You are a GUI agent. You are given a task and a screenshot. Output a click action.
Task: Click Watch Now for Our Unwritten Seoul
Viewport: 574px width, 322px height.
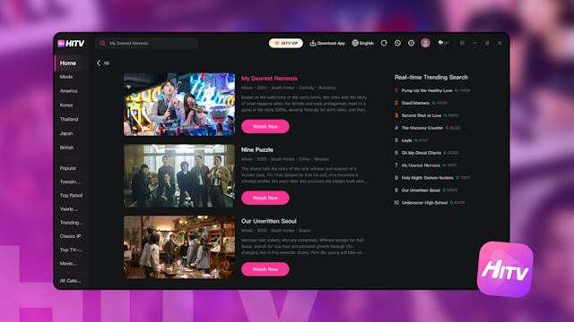click(265, 269)
